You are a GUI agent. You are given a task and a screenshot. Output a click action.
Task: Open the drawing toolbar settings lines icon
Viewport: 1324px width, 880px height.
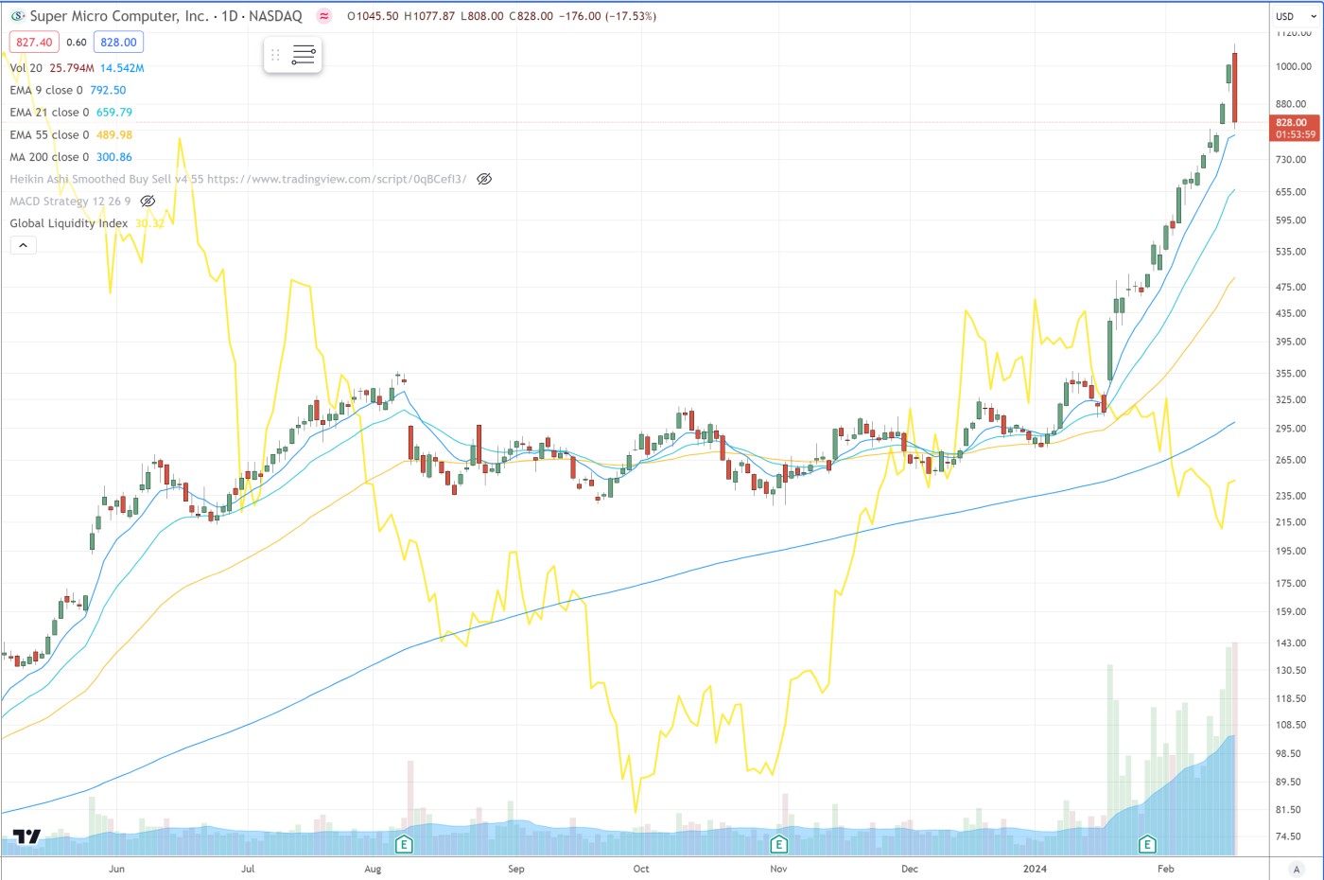click(x=304, y=55)
